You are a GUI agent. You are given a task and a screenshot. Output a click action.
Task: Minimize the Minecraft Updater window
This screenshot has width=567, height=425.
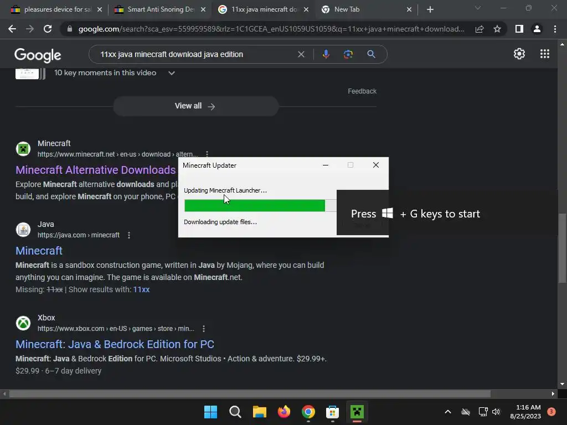(326, 165)
